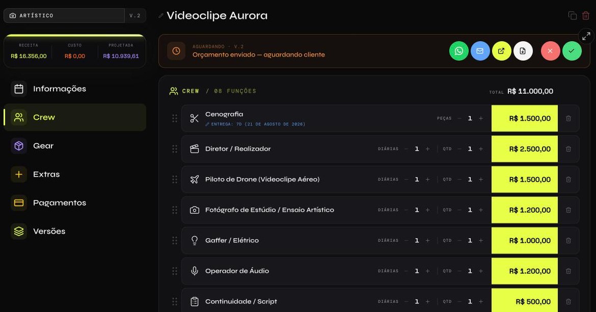Grab drag handle for Gaffer / Elétrico
Viewport: 596px width, 312px height.
174,241
